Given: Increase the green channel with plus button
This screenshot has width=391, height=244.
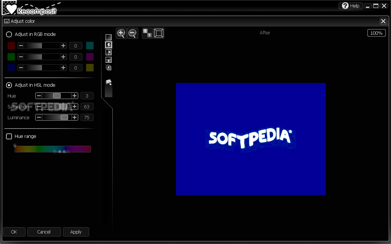Looking at the screenshot, I should click(x=63, y=57).
